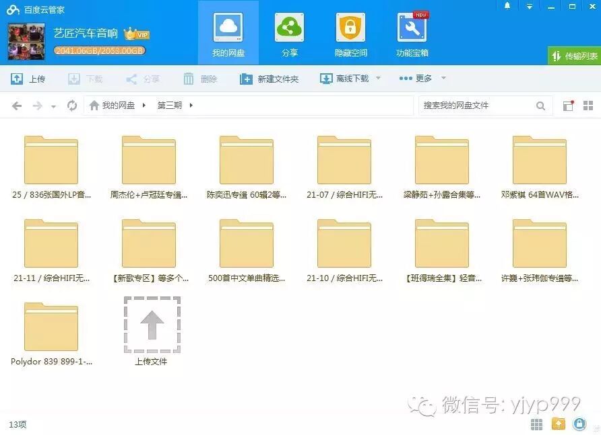Click the VIP crown badge
Screen dimensions: 601x435
point(137,34)
